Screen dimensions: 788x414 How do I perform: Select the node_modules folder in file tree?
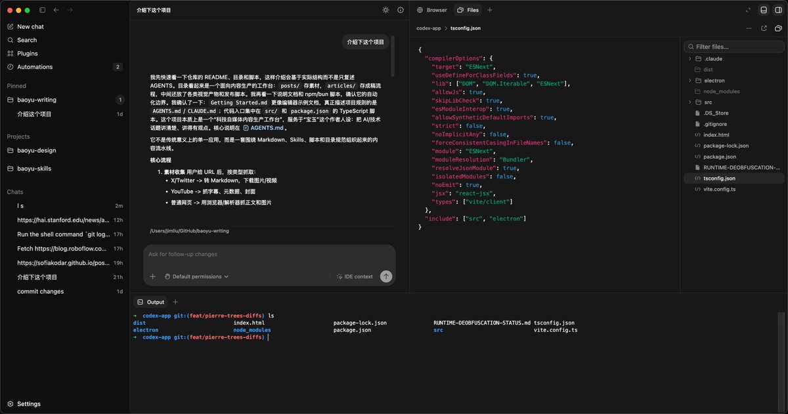(734, 91)
